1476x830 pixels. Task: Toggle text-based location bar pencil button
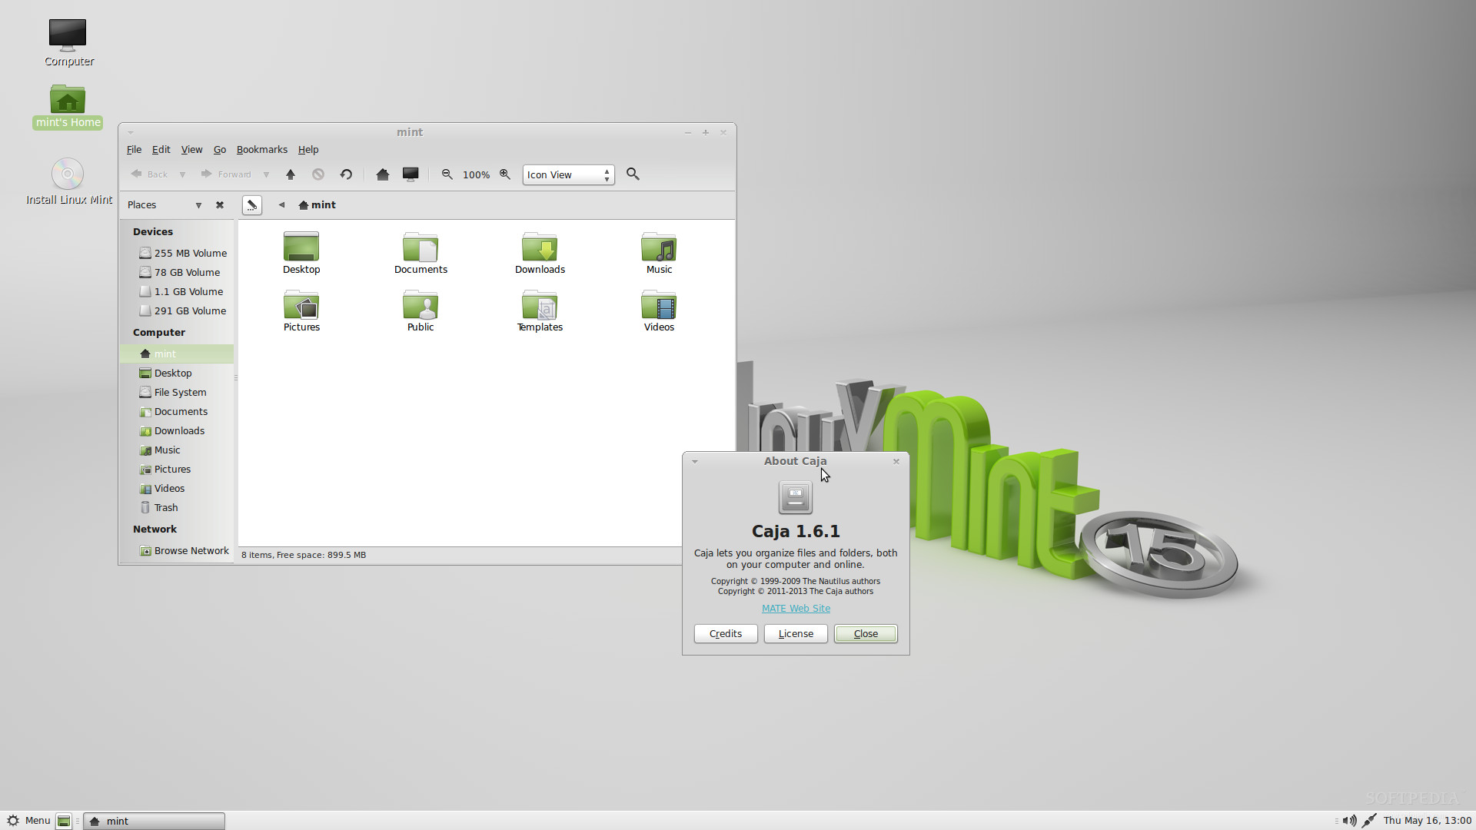point(252,205)
